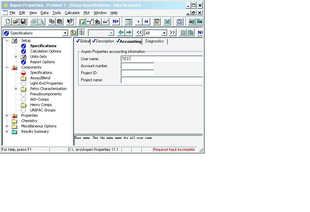The width and height of the screenshot is (310, 212).
Task: Open Components via the molecule icon
Action: (90, 21)
